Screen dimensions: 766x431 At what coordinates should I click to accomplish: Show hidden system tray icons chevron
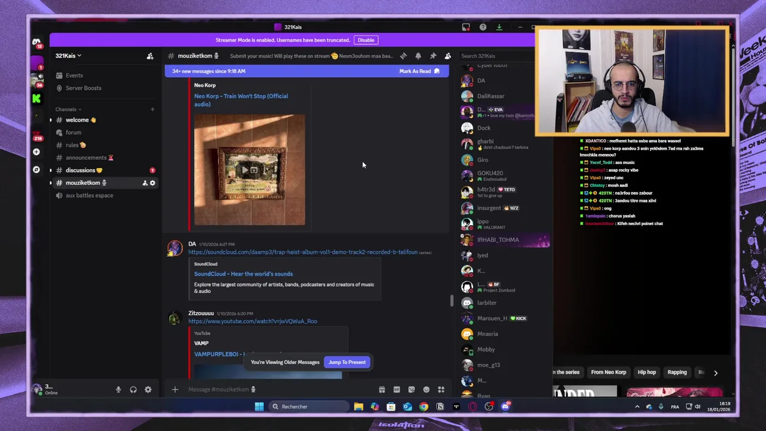[637, 407]
